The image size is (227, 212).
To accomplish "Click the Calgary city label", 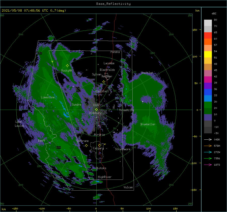I will [98, 148].
